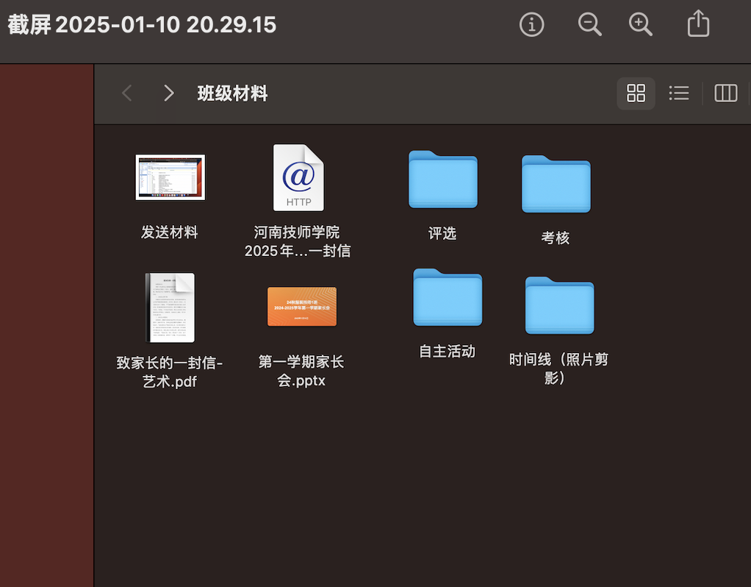751x587 pixels.
Task: Open the 评选 folder
Action: click(x=443, y=179)
